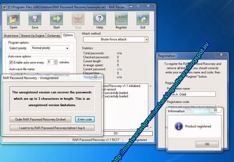The width and height of the screenshot is (234, 162).
Task: Click the Registration code input field
Action: [191, 106]
